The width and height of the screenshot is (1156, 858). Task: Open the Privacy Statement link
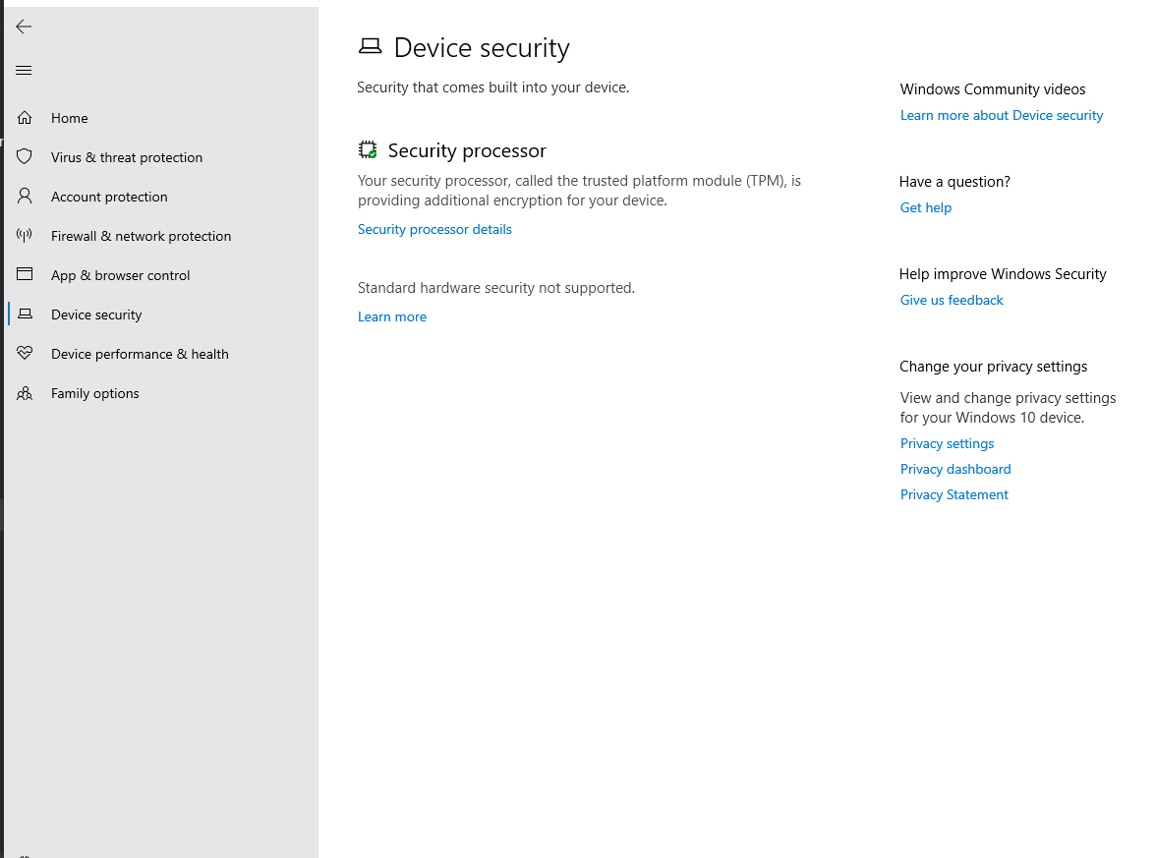pos(954,494)
